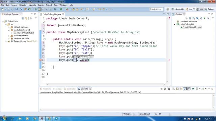Image resolution: width=216 pixels, height=121 pixels.
Task: Click editor horizontal scrollbar
Action: pyautogui.click(x=106, y=84)
